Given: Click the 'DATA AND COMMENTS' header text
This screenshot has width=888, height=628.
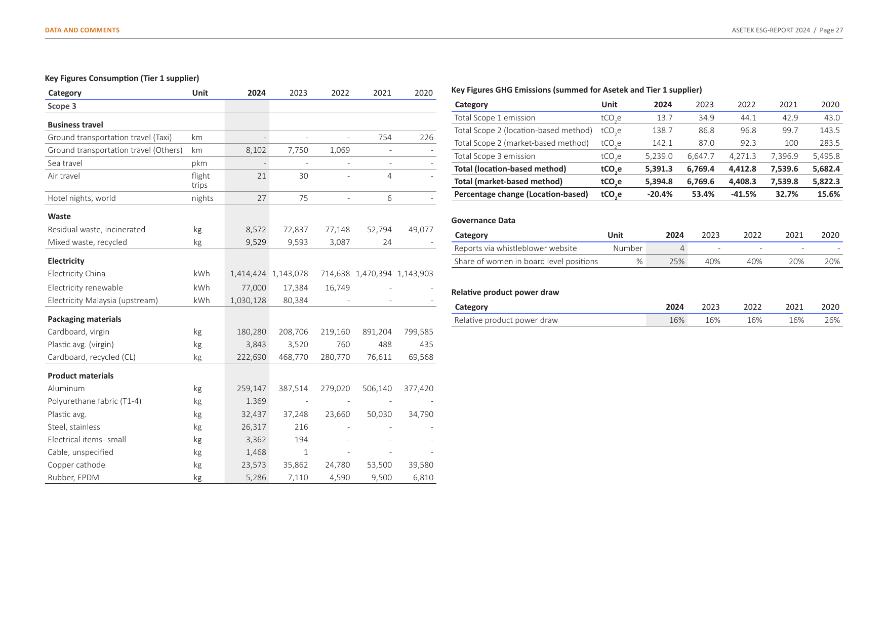Looking at the screenshot, I should 82,30.
